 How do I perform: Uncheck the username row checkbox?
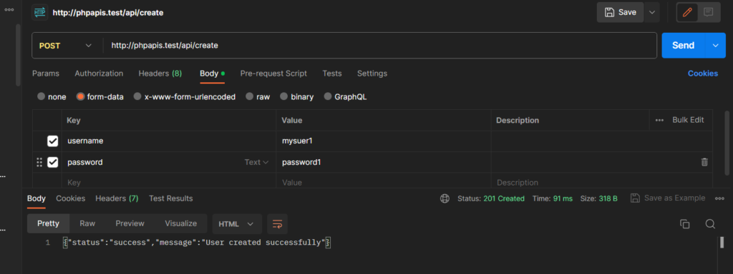[53, 141]
